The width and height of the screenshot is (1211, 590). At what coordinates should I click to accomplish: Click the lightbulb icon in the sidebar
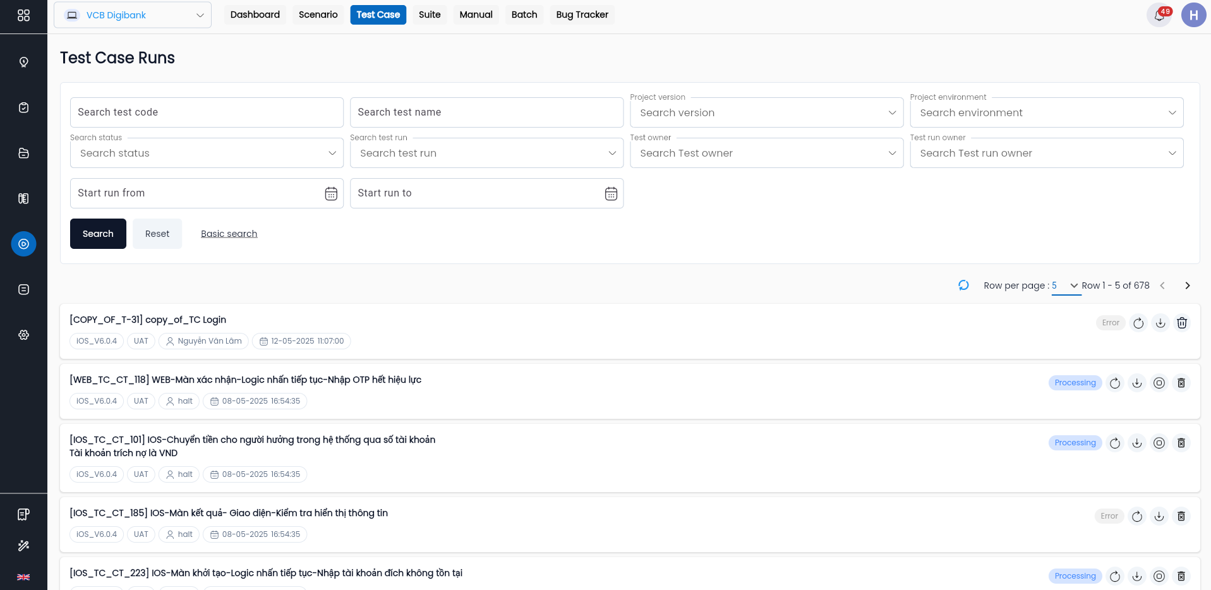tap(23, 62)
